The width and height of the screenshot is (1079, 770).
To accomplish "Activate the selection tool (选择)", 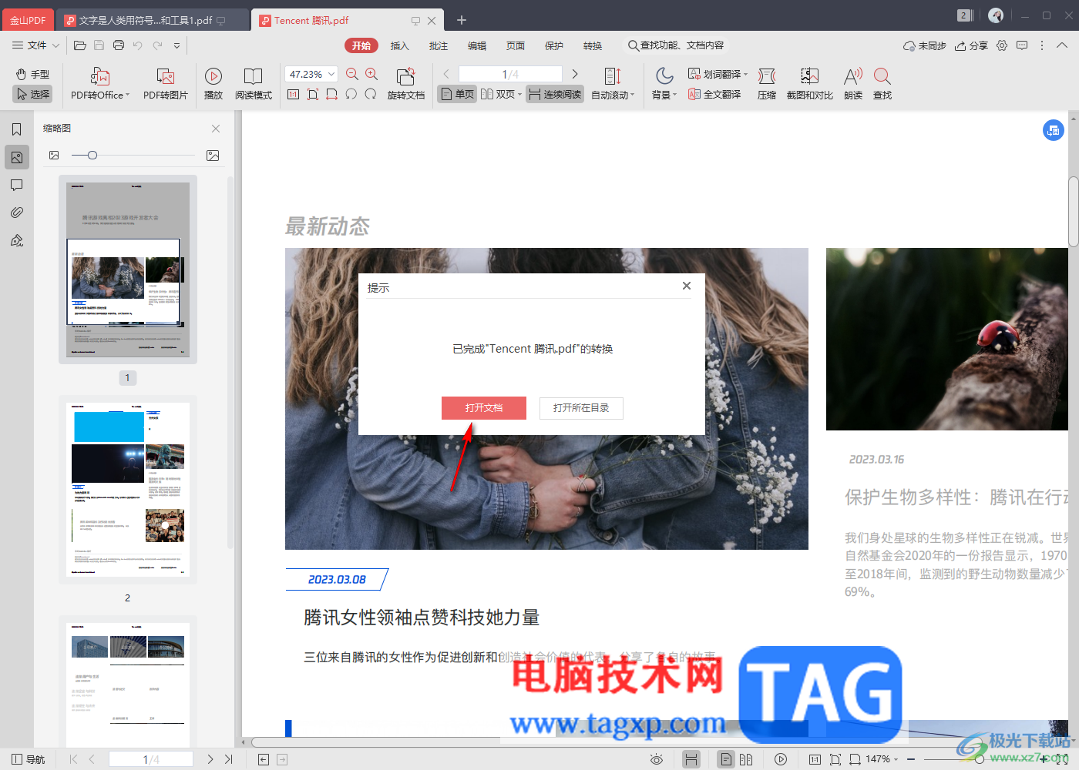I will click(x=32, y=94).
